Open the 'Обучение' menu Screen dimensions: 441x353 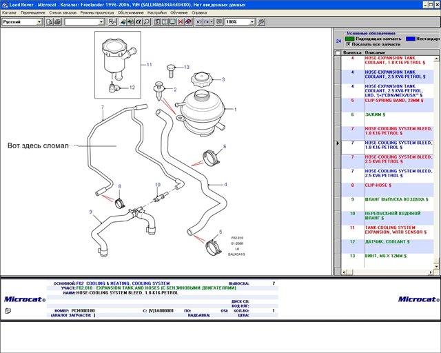[179, 12]
